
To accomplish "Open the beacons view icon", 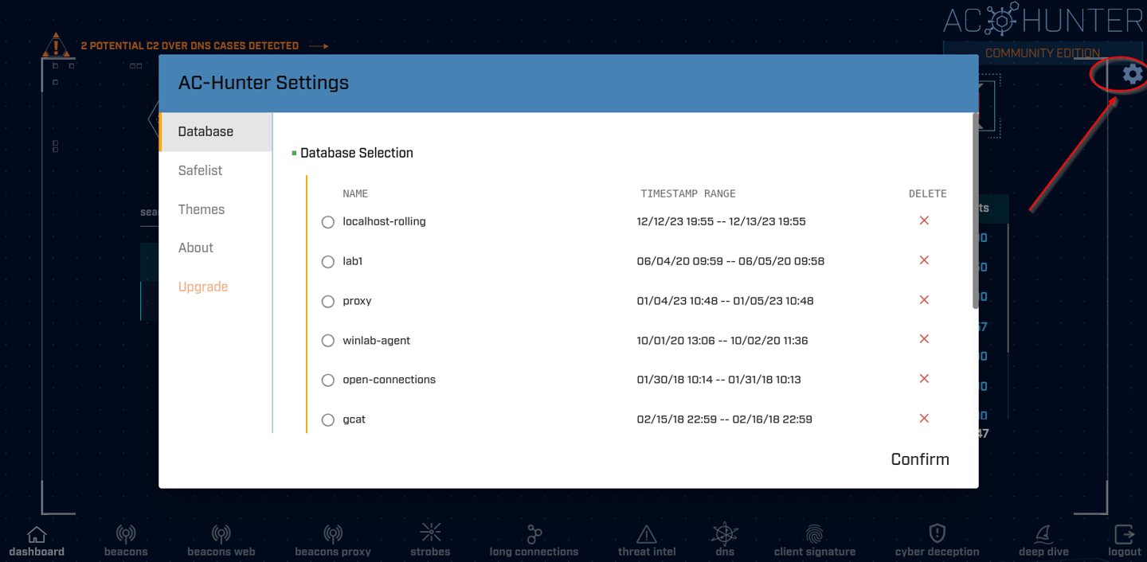I will point(126,534).
